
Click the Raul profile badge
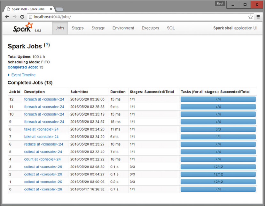tap(220, 4)
